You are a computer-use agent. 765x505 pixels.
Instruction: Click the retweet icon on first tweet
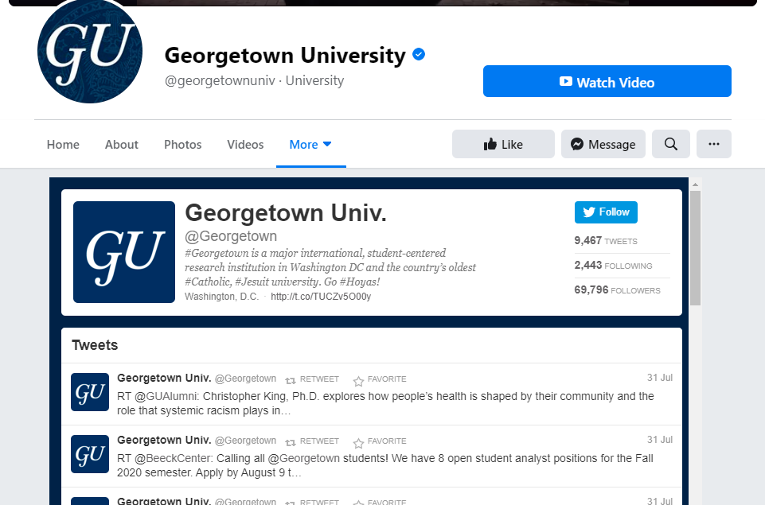(x=291, y=380)
